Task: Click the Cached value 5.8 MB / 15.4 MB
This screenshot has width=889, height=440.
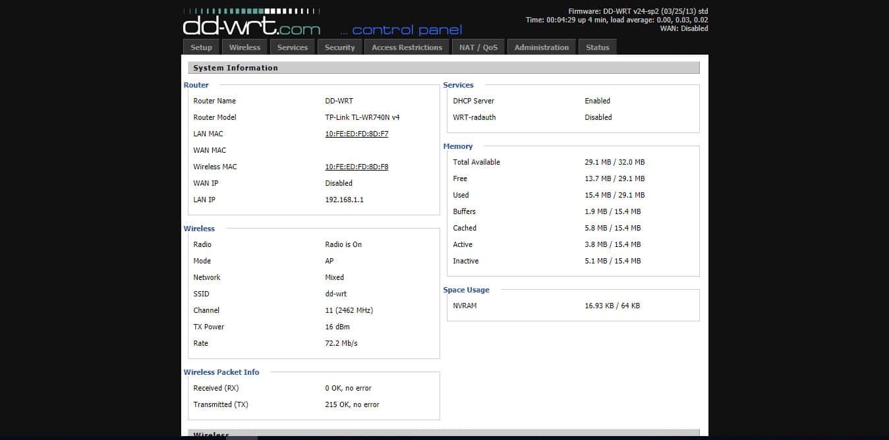Action: [613, 228]
